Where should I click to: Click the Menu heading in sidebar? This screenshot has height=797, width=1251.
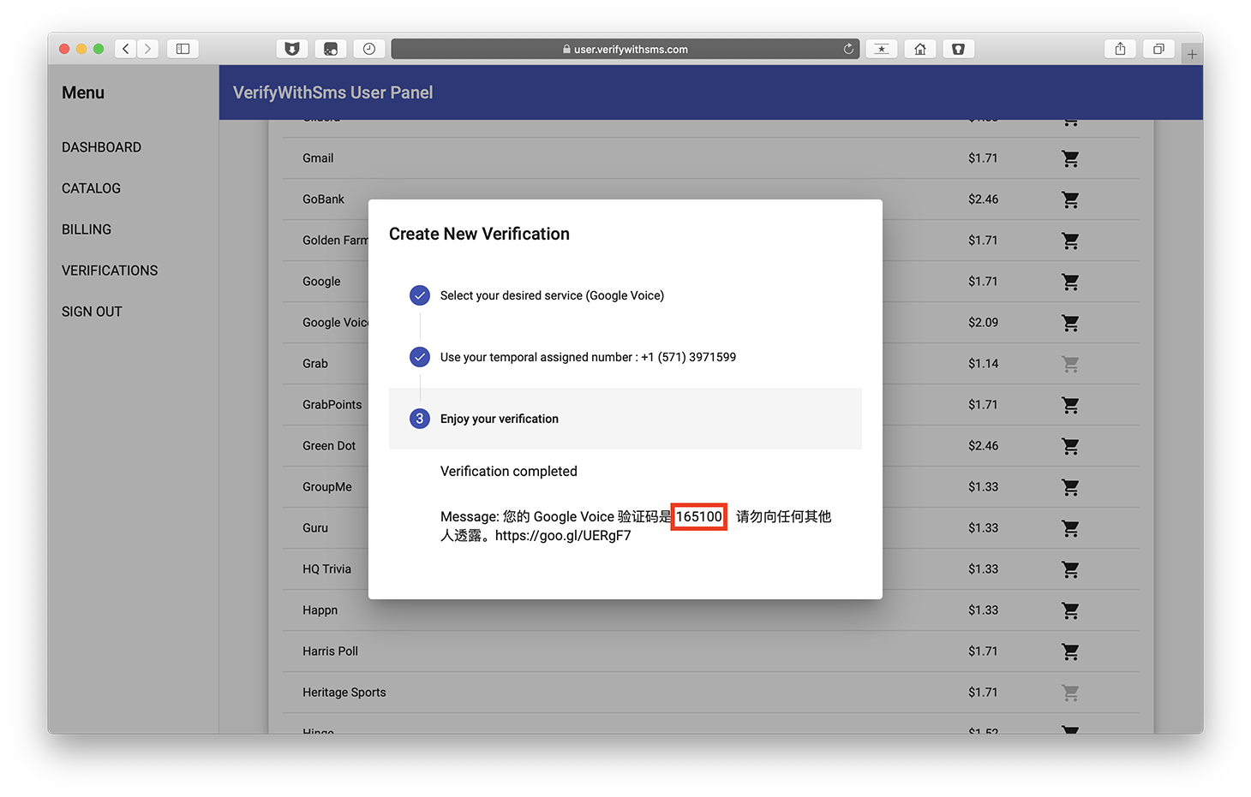(83, 92)
